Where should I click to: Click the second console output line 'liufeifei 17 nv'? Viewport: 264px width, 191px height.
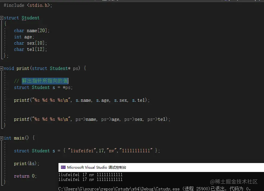(91, 179)
